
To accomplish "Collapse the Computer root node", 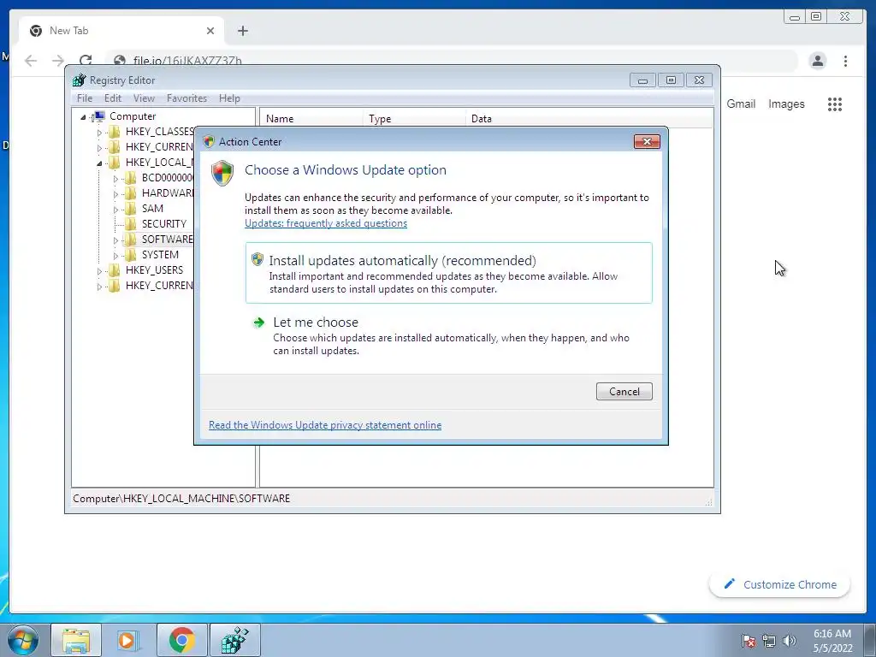I will 83,116.
